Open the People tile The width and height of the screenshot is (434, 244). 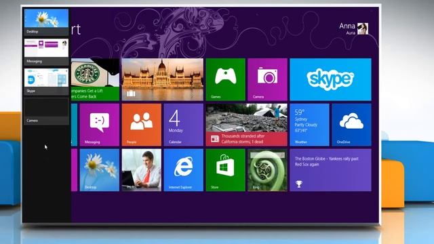(x=142, y=125)
